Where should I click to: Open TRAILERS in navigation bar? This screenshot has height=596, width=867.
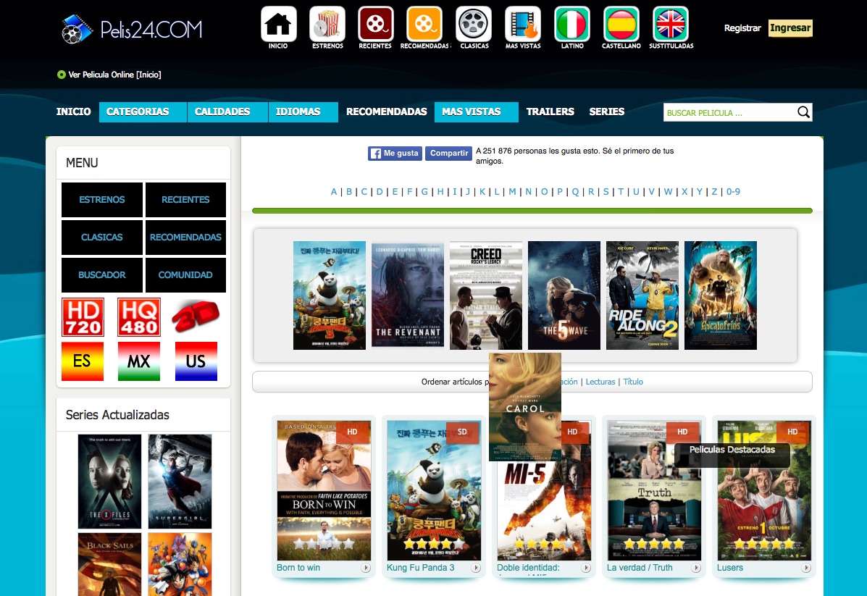tap(550, 112)
